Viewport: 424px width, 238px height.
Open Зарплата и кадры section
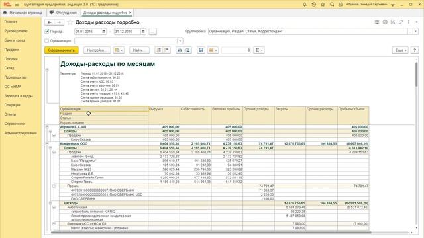tap(19, 96)
